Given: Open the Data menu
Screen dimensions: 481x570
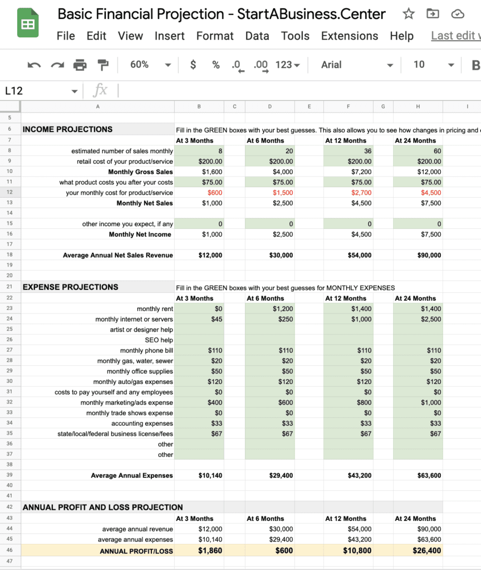Looking at the screenshot, I should 257,36.
